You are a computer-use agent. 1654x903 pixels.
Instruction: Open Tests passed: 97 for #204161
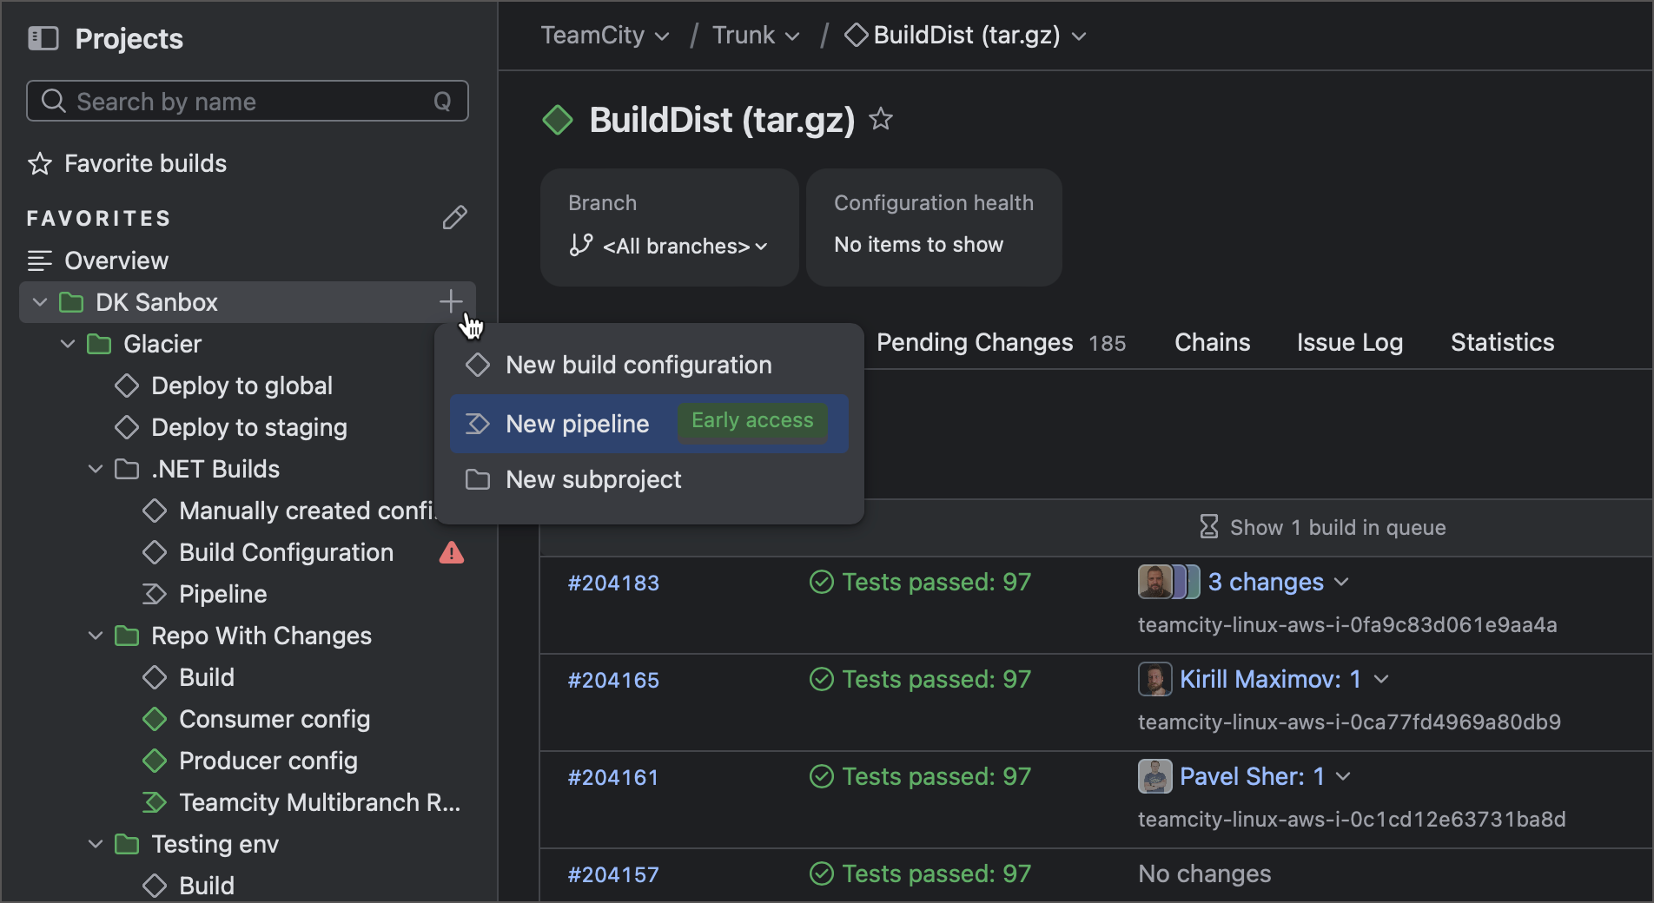tap(921, 776)
